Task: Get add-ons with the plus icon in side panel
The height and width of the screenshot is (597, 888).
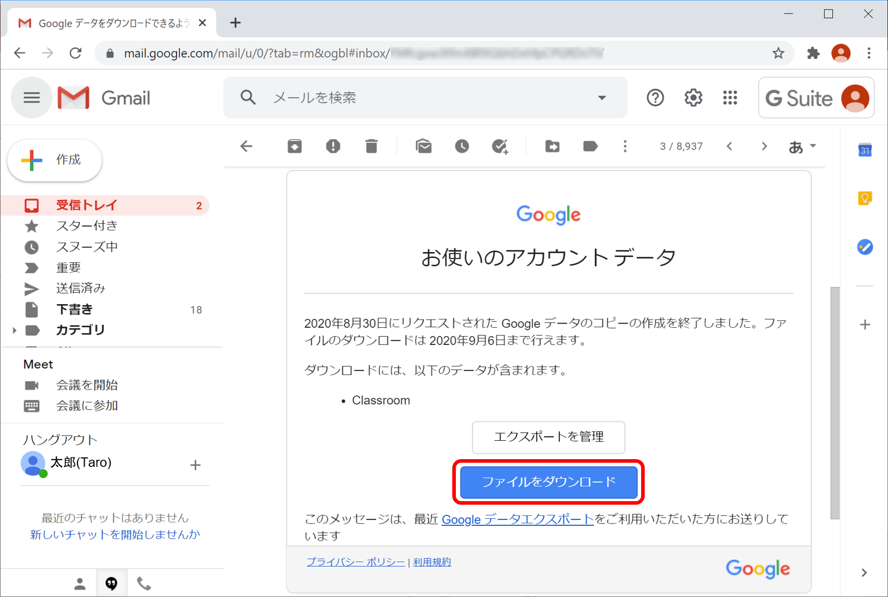Action: [865, 324]
